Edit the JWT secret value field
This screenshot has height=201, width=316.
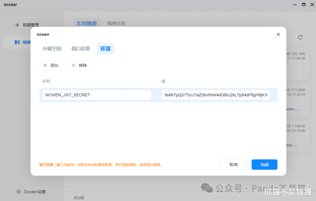pyautogui.click(x=216, y=95)
